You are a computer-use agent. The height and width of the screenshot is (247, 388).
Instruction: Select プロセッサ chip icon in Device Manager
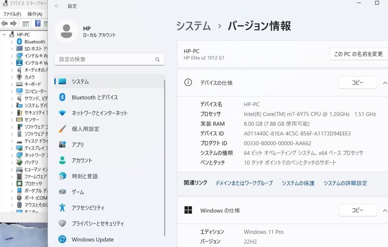click(x=19, y=183)
